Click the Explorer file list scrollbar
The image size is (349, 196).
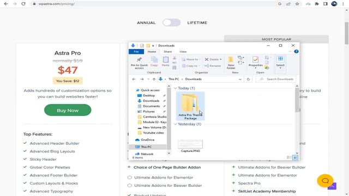pos(297,100)
